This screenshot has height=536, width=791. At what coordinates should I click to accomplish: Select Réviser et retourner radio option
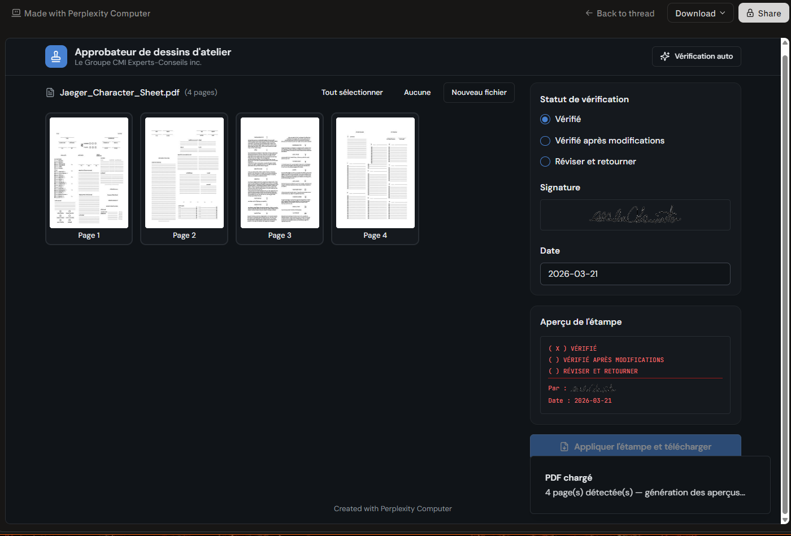[x=545, y=162]
